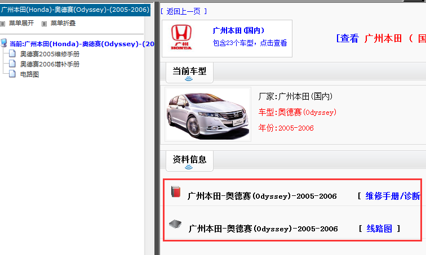Open 奥德赛2006增补手册 tree entry
Screen dimensions: 426x255
pos(50,64)
